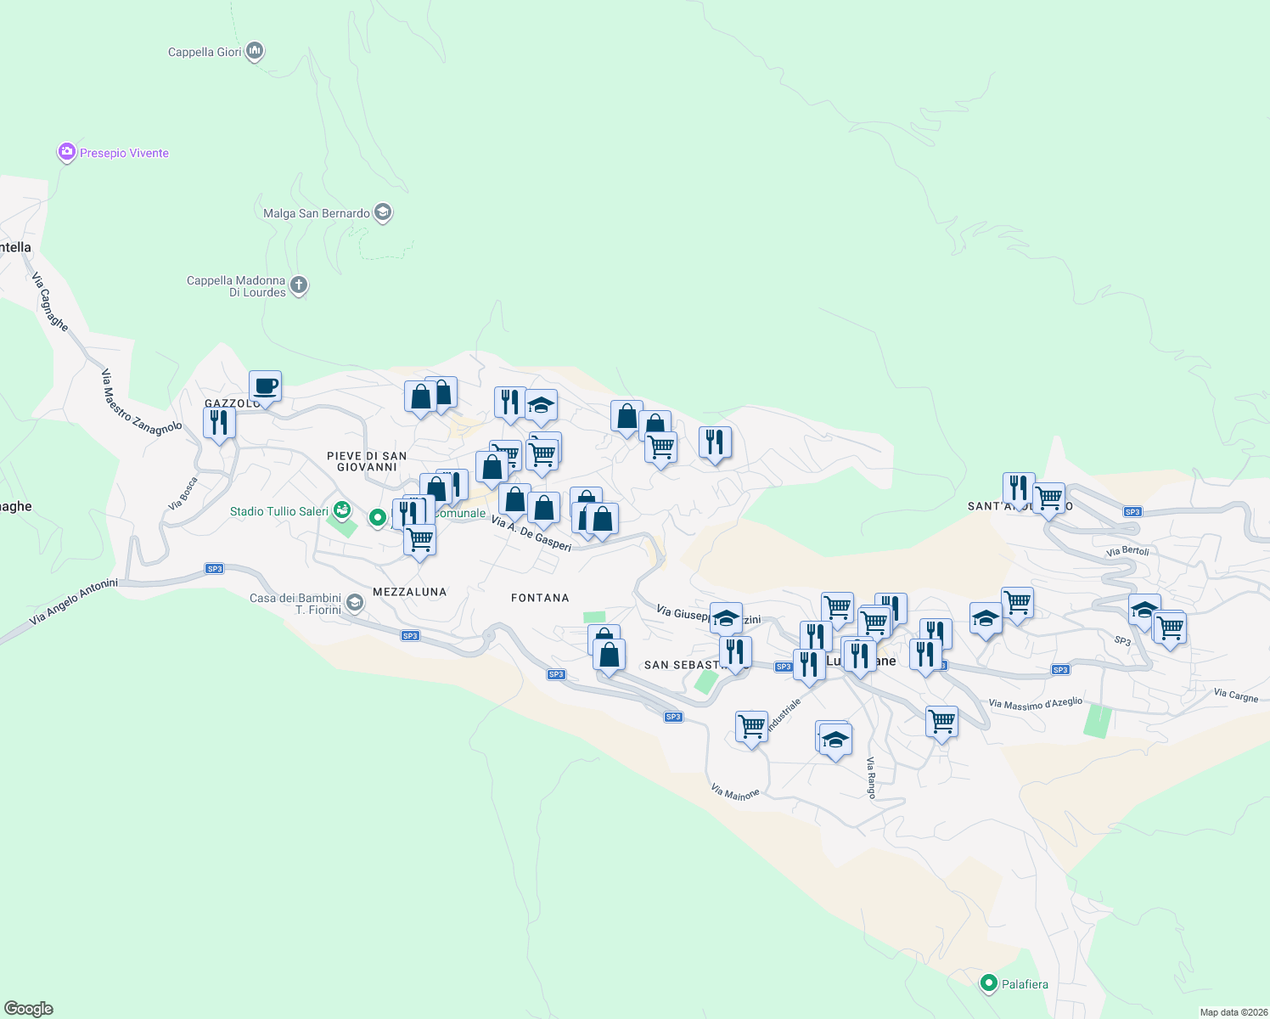Click the grocery cart marker above Mezzaluna
This screenshot has height=1019, width=1270.
point(419,541)
